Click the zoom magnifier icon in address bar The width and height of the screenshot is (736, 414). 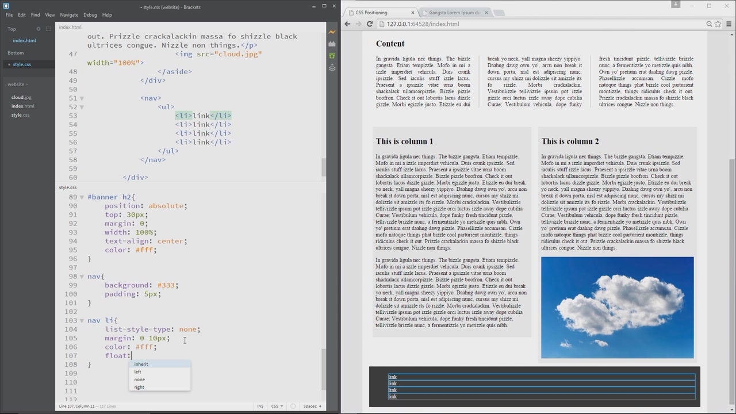[709, 24]
